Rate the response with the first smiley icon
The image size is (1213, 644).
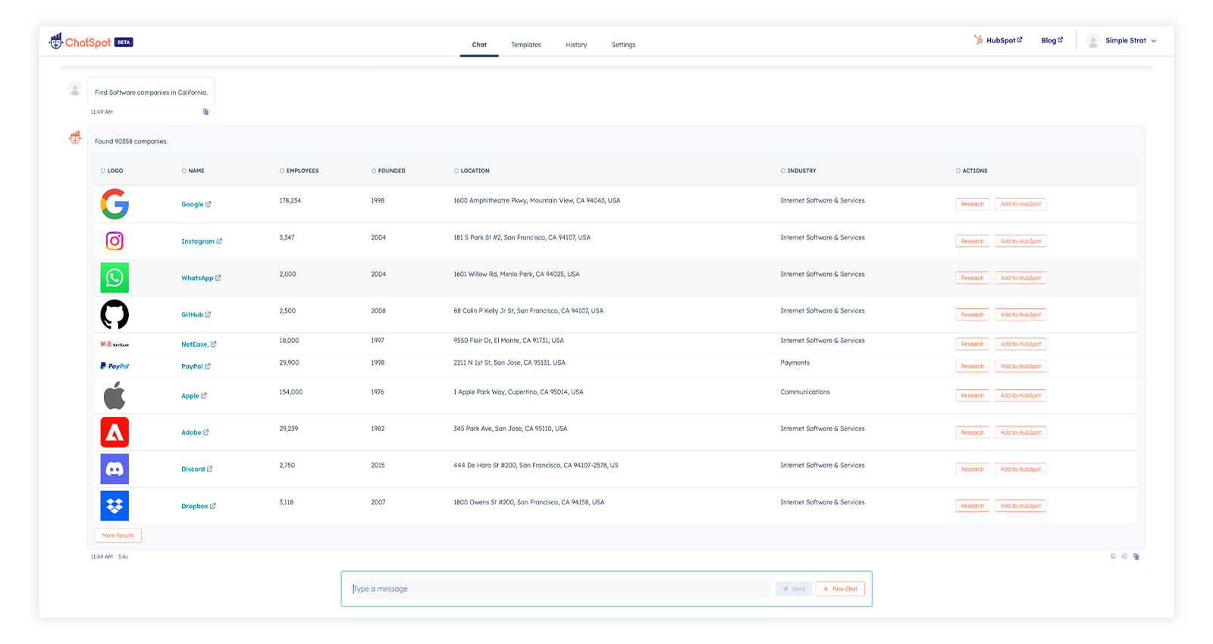(1113, 557)
